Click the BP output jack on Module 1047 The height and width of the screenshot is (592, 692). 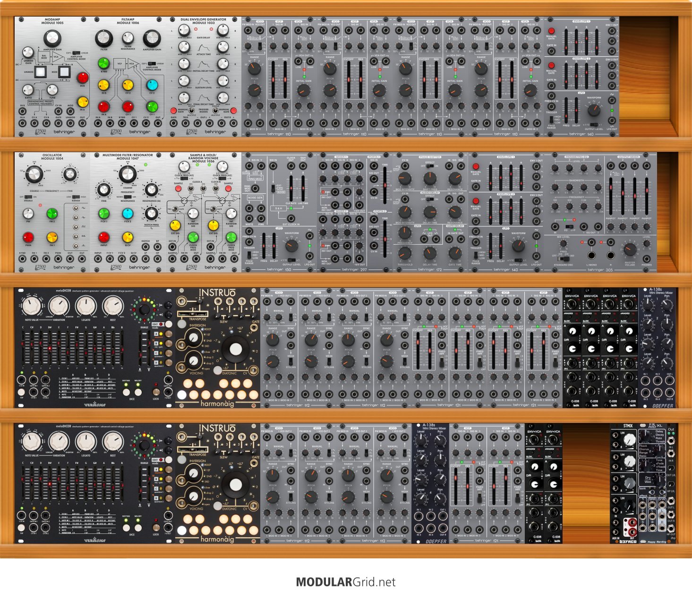157,248
